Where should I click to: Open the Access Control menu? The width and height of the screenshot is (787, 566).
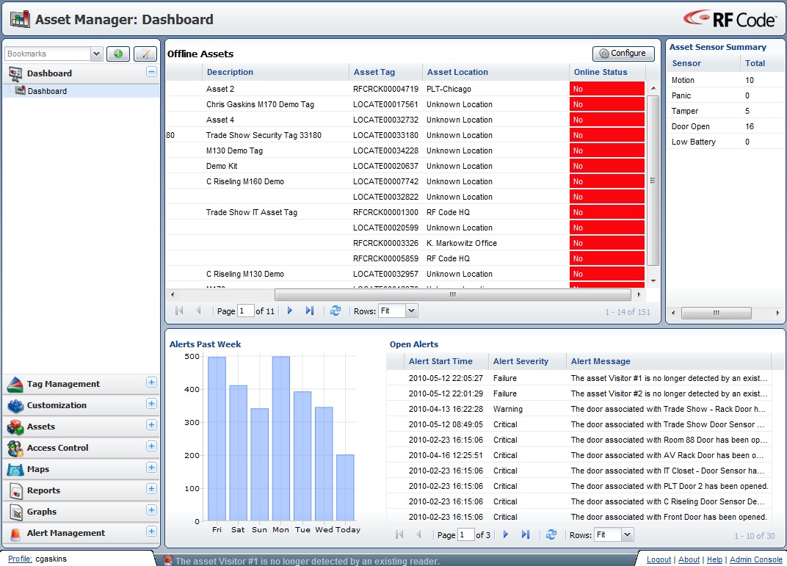[58, 448]
